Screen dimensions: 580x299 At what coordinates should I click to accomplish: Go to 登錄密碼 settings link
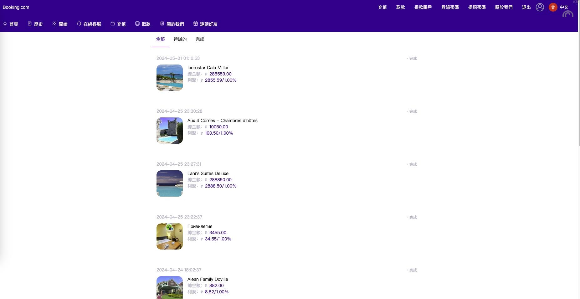450,7
